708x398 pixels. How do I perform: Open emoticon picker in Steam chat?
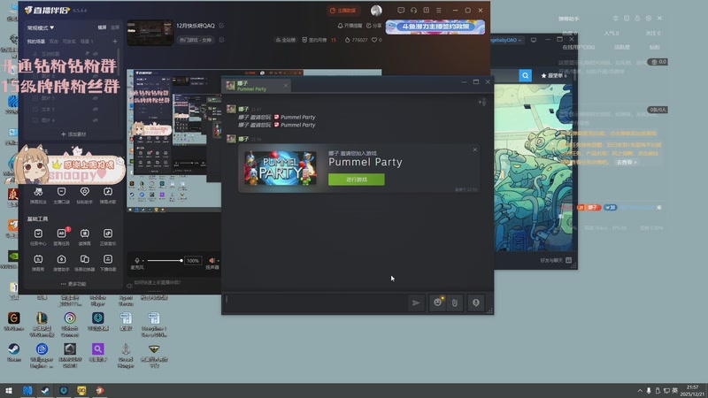[x=437, y=302]
